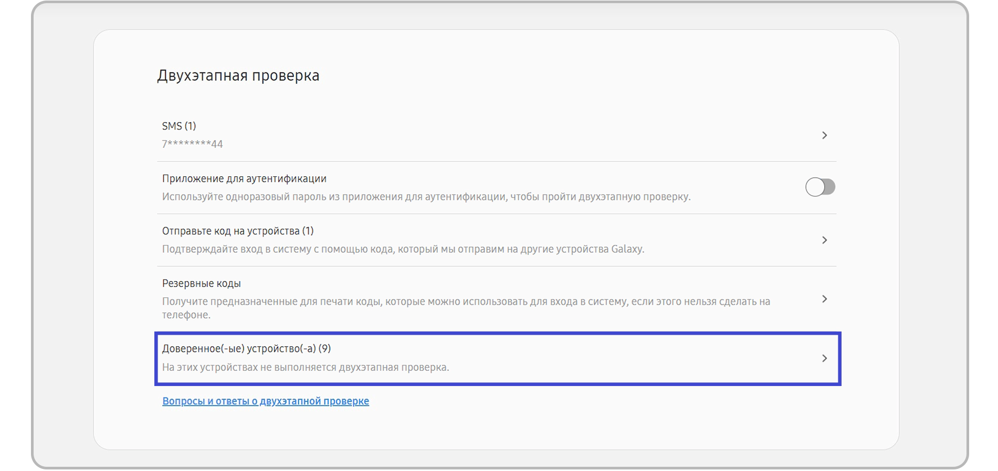
Task: Select the 'Отправьте код на устройства (1)' title
Action: (238, 231)
